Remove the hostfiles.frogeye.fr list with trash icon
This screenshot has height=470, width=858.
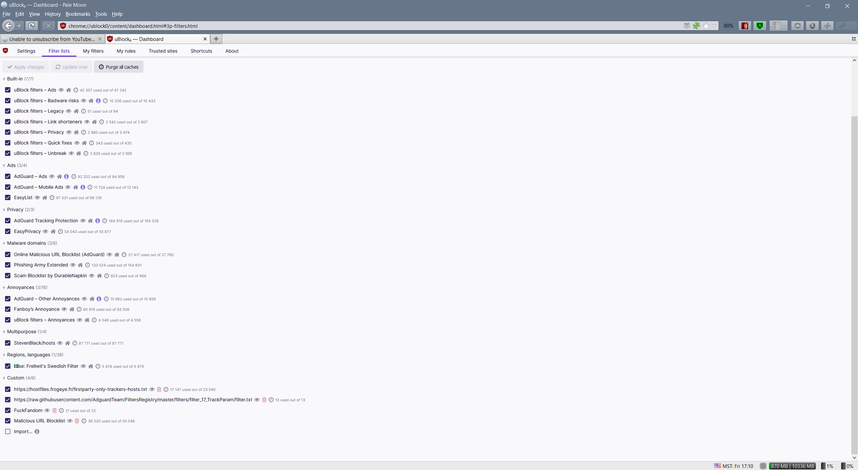point(159,390)
